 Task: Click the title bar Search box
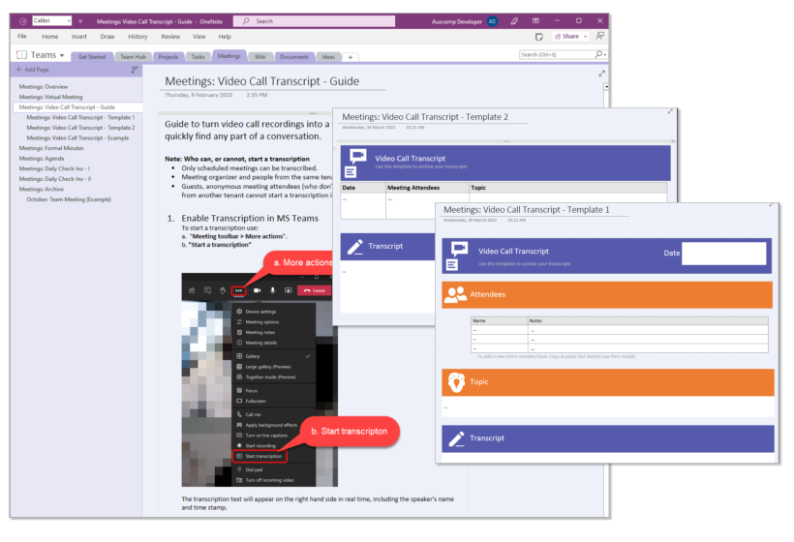coord(314,21)
